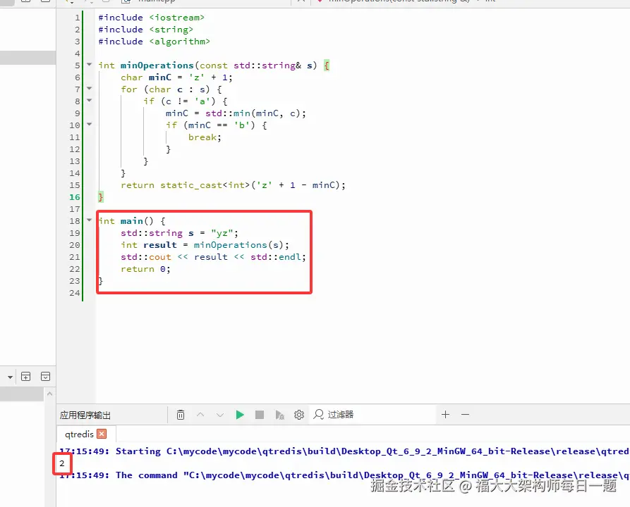Viewport: 630px width, 507px height.
Task: Click the 过滤器 filter field
Action: pyautogui.click(x=372, y=414)
